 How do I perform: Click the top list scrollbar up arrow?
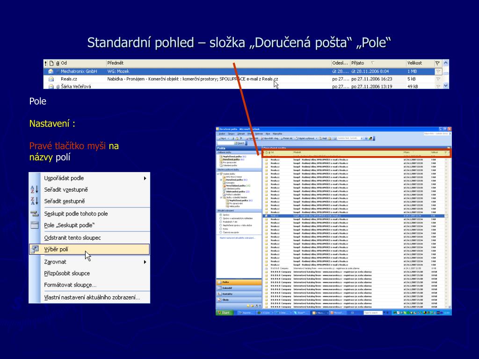click(446, 63)
